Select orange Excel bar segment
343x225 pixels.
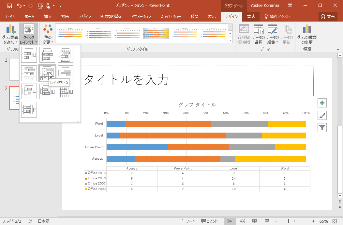(x=173, y=136)
